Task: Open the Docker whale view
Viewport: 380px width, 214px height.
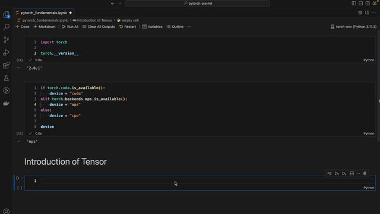Action: 7,103
